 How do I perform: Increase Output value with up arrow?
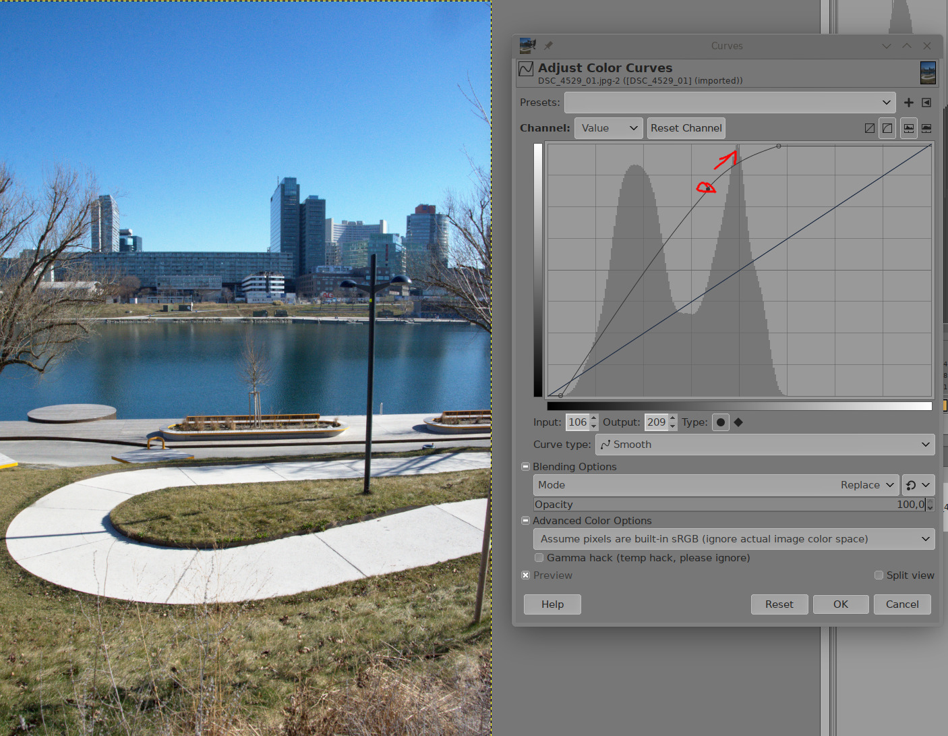click(x=673, y=418)
